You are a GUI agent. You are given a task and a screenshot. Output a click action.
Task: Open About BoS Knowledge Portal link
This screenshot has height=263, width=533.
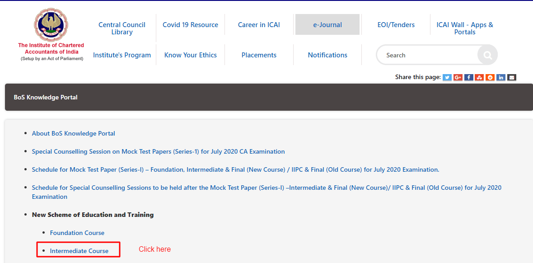tap(73, 133)
